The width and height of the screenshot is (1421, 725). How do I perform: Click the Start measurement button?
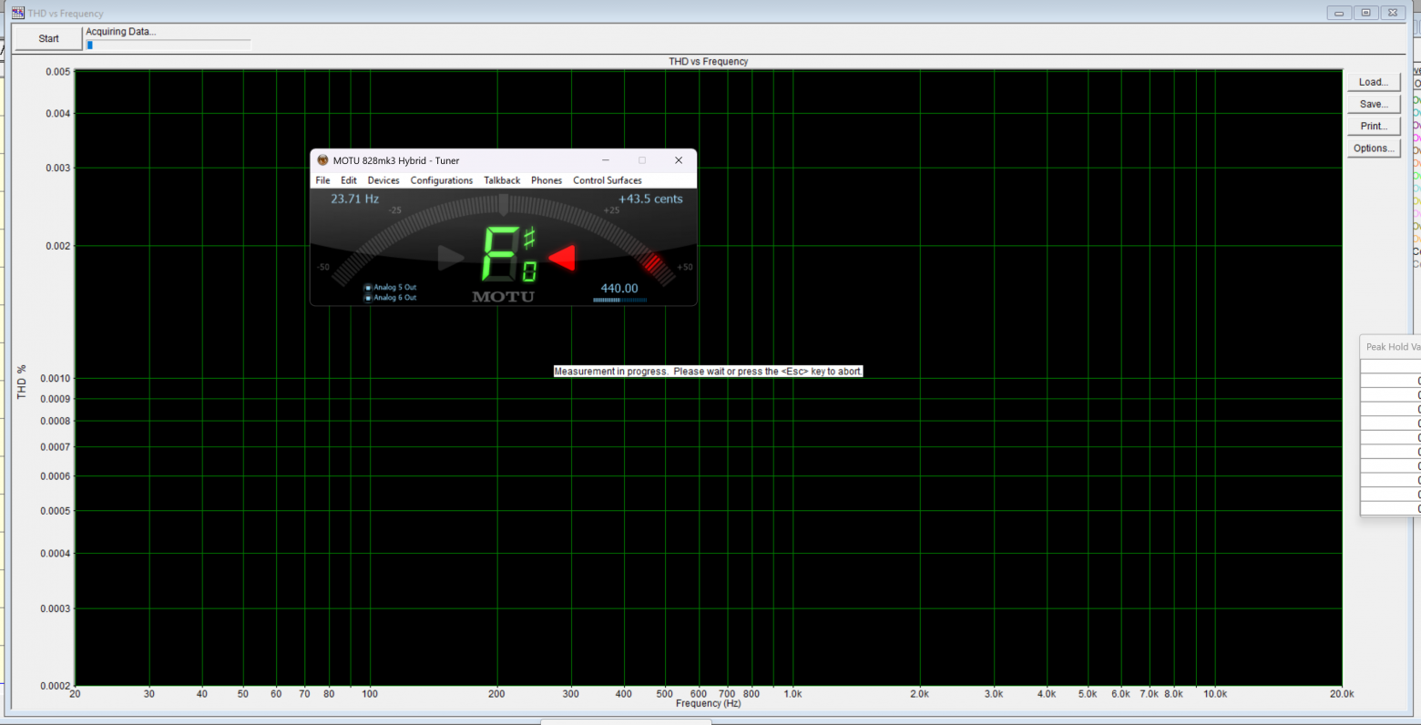[x=48, y=38]
